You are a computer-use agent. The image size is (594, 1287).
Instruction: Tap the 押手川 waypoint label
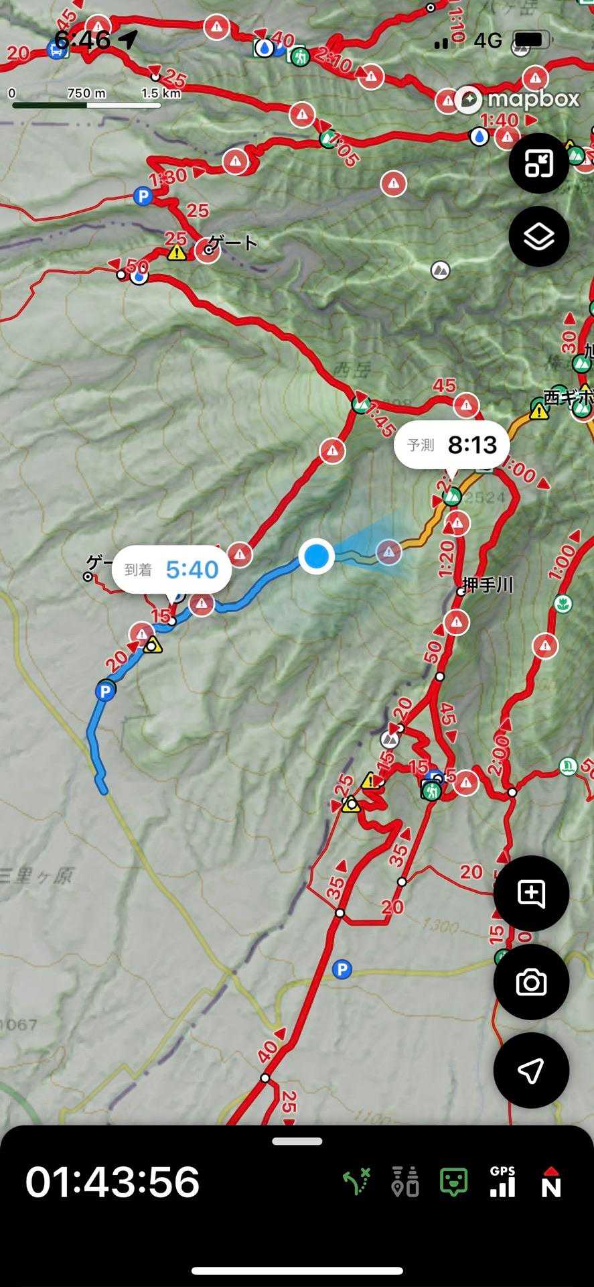[488, 585]
